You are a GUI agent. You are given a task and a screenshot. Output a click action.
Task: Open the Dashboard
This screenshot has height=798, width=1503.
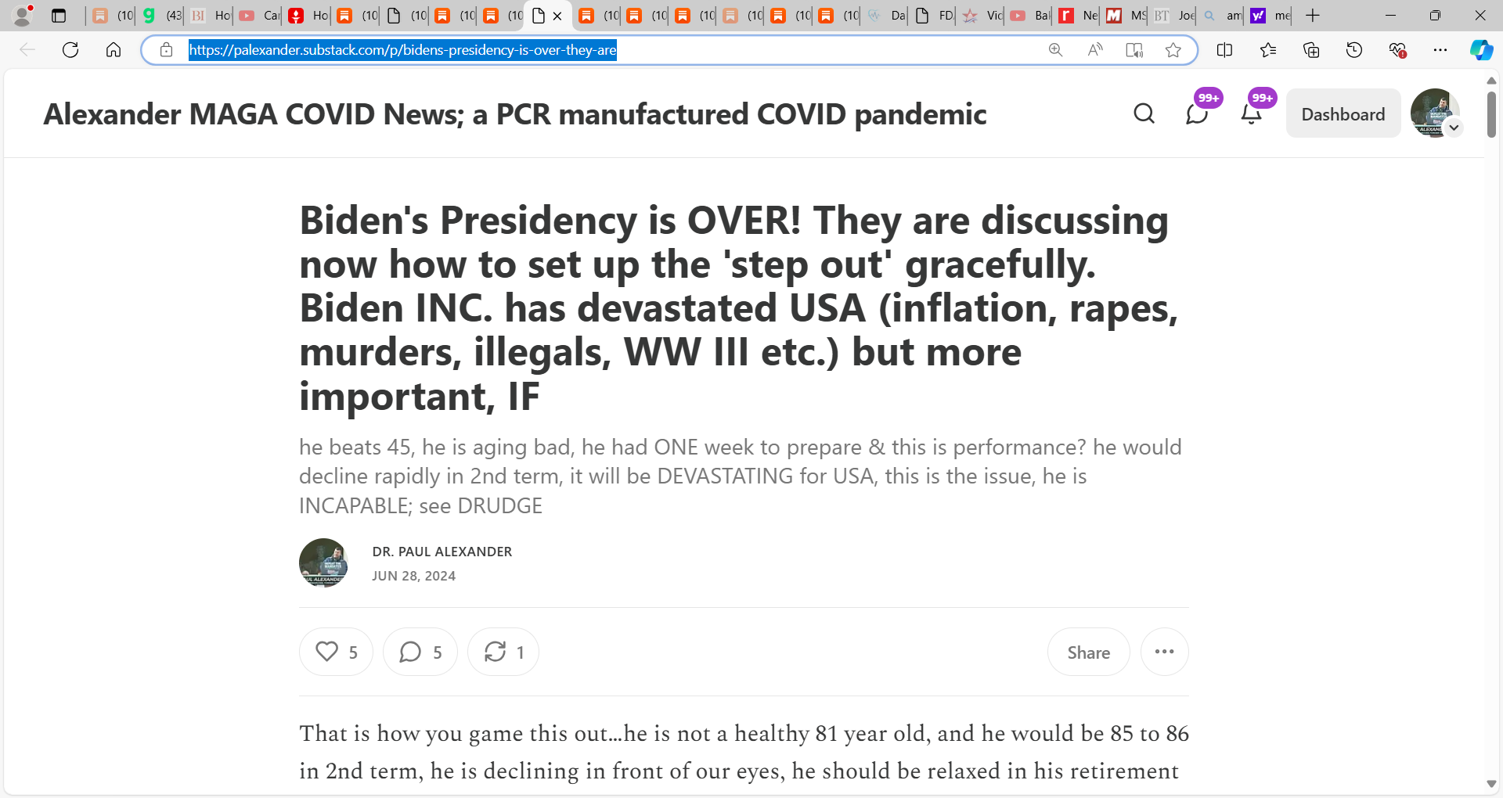coord(1343,114)
